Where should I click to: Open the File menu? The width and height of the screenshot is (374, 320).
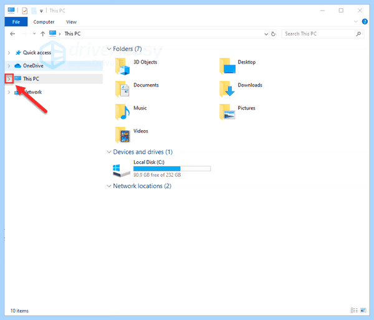pyautogui.click(x=16, y=22)
